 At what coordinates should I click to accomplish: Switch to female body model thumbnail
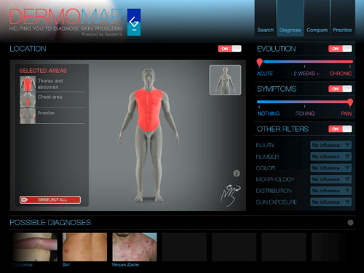tap(225, 80)
